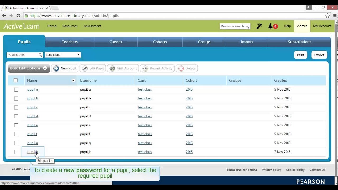The height and width of the screenshot is (190, 338).
Task: Open My Account
Action: click(x=322, y=26)
